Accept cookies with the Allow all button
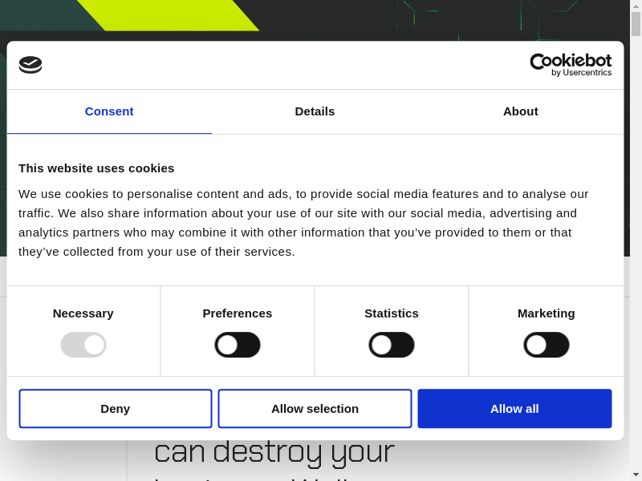 point(514,409)
